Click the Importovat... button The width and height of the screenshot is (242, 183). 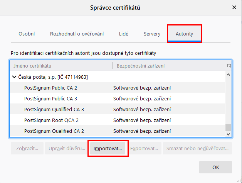coord(108,148)
